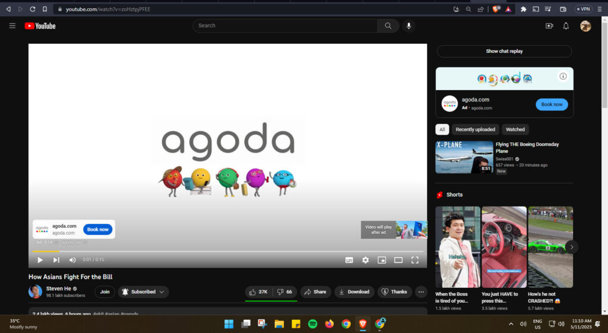Skip to the next video
608x333 pixels.
pos(56,260)
